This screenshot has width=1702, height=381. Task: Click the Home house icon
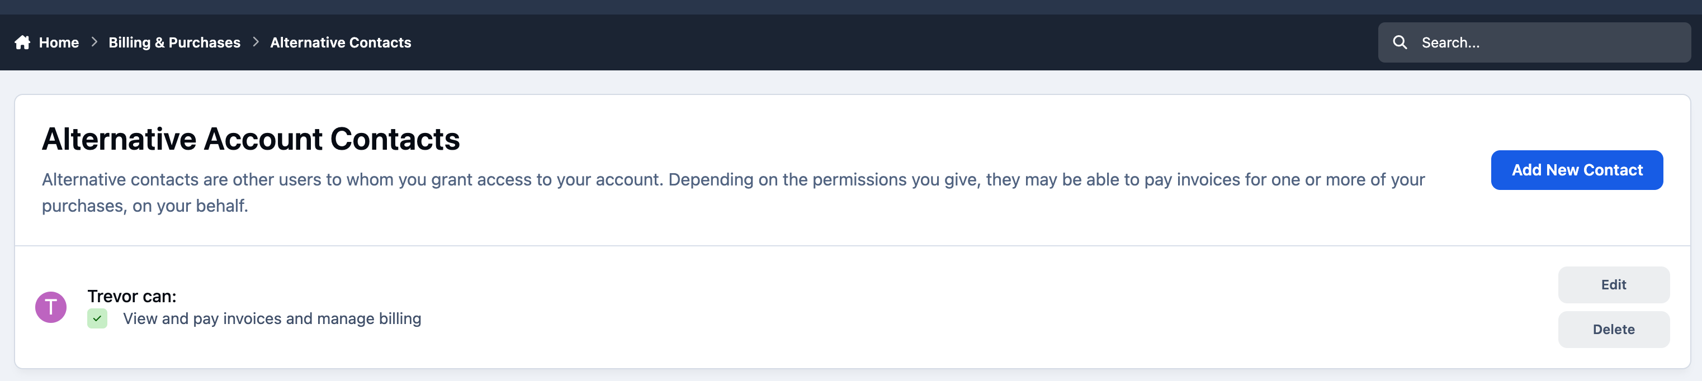point(22,42)
